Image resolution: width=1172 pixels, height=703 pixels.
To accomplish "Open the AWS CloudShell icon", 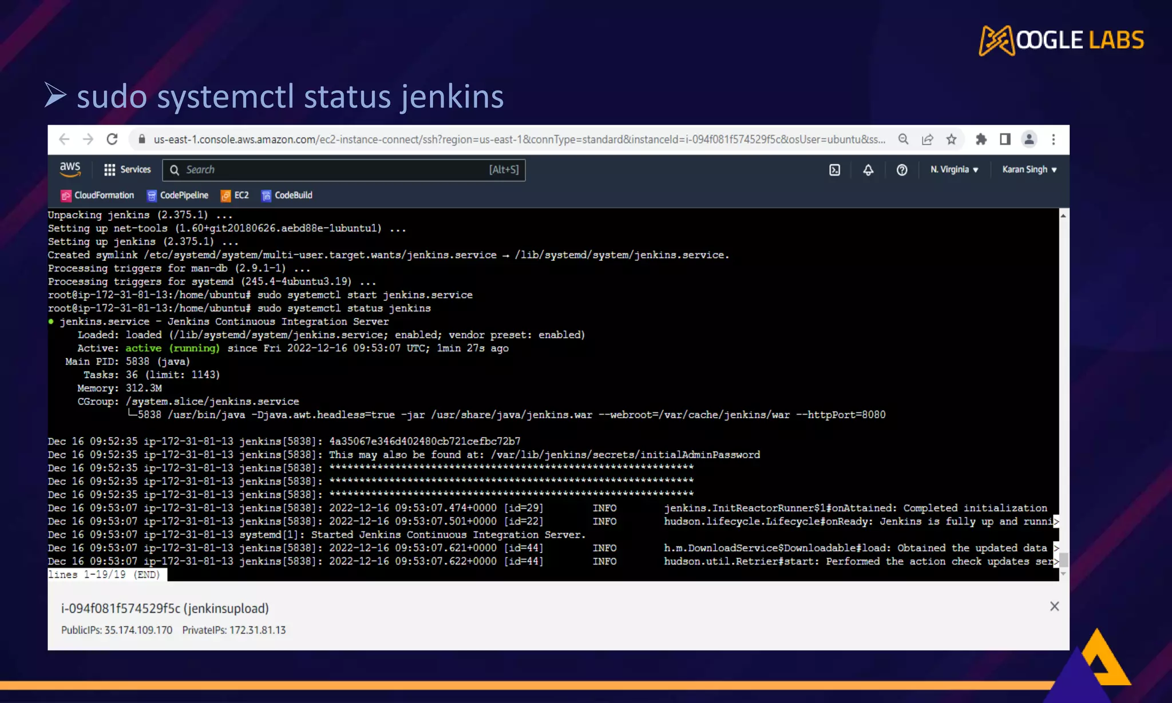I will pyautogui.click(x=834, y=170).
